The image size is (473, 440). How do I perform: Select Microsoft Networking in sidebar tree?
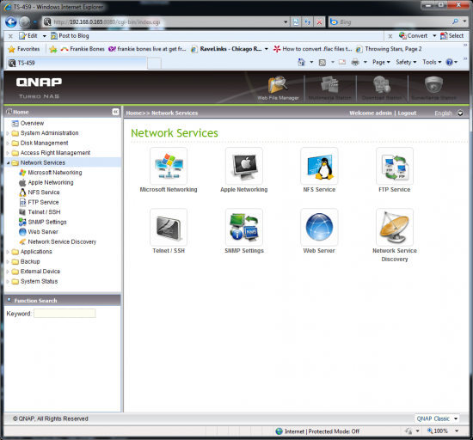point(54,173)
